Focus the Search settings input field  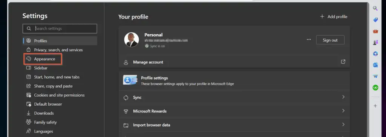coord(60,29)
